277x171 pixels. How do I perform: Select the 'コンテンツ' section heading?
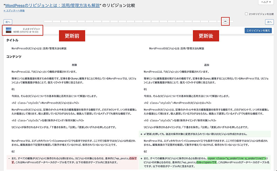pyautogui.click(x=14, y=57)
